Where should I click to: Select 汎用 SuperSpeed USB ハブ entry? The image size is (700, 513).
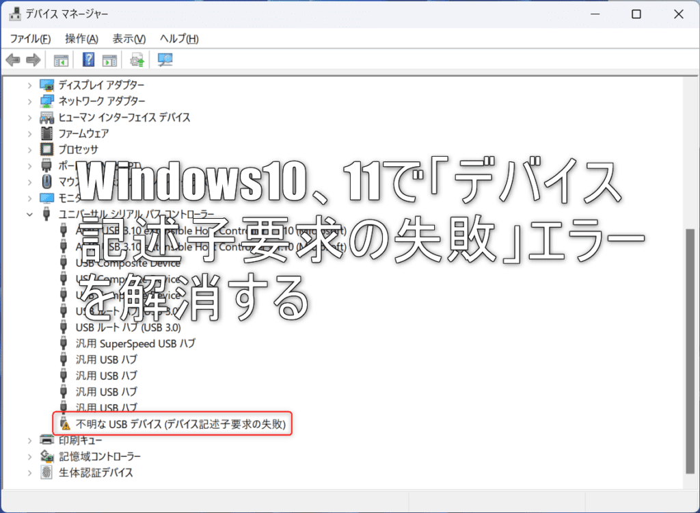(x=135, y=343)
